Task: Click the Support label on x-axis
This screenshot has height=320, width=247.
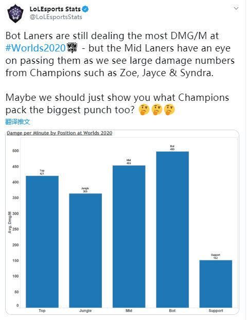Action: [216, 311]
